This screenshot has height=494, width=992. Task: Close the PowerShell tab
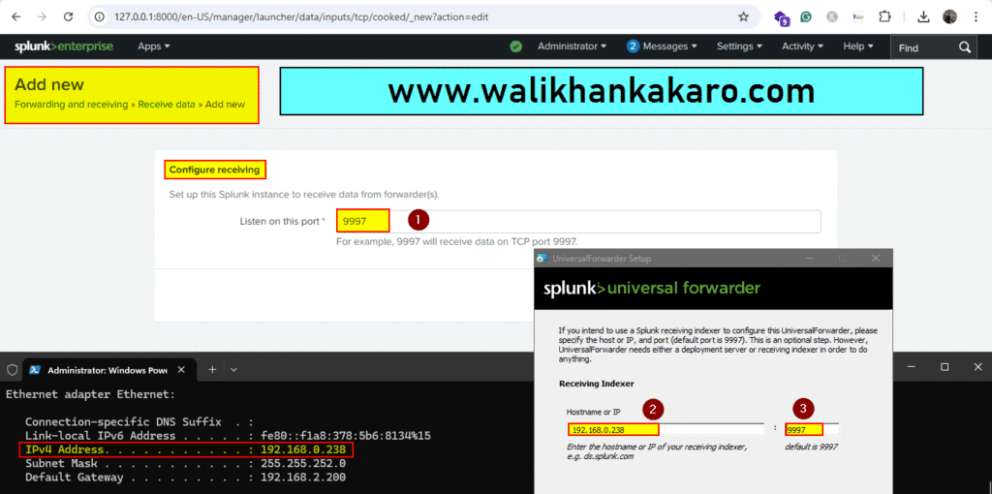(181, 369)
